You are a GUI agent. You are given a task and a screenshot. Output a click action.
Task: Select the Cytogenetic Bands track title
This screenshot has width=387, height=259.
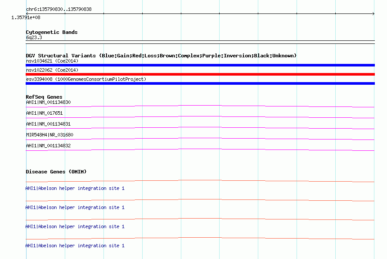point(52,32)
